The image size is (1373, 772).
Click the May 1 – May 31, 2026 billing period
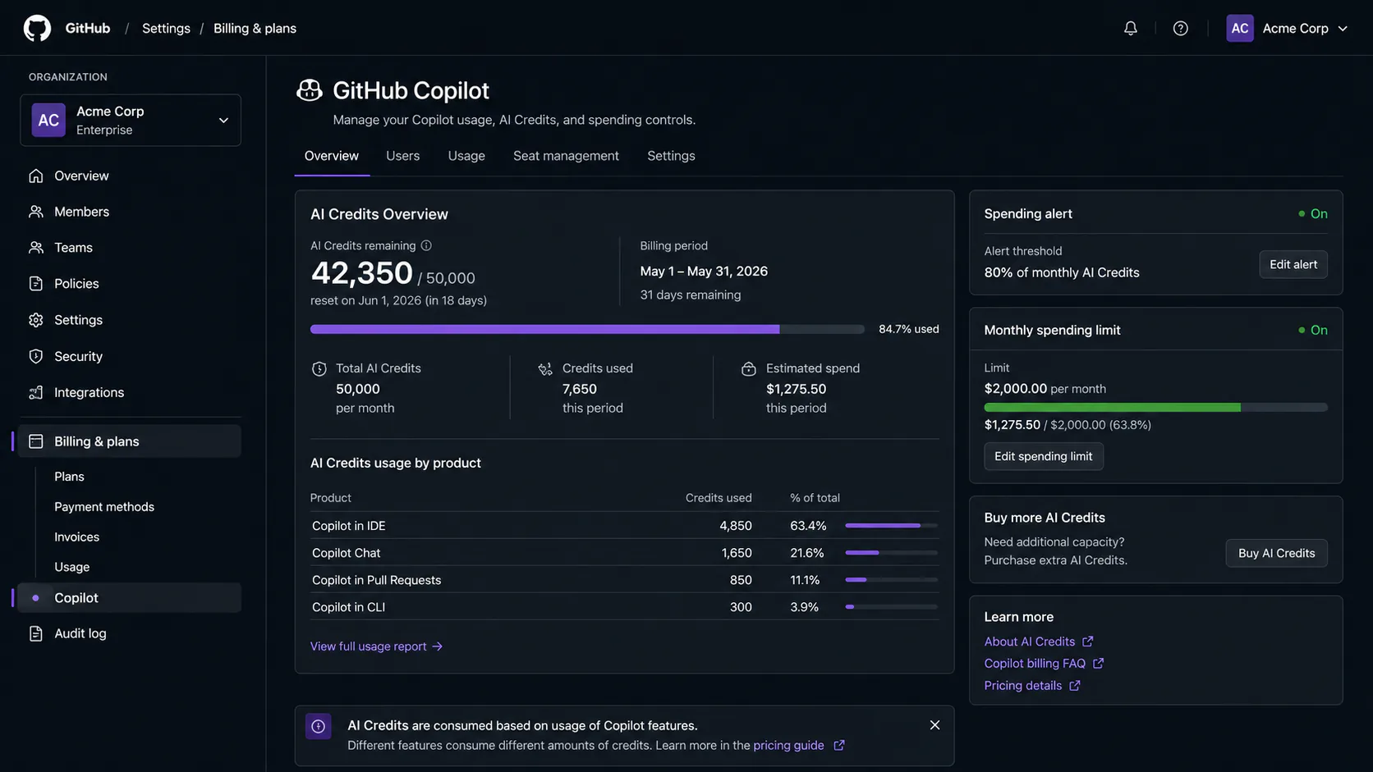704,271
